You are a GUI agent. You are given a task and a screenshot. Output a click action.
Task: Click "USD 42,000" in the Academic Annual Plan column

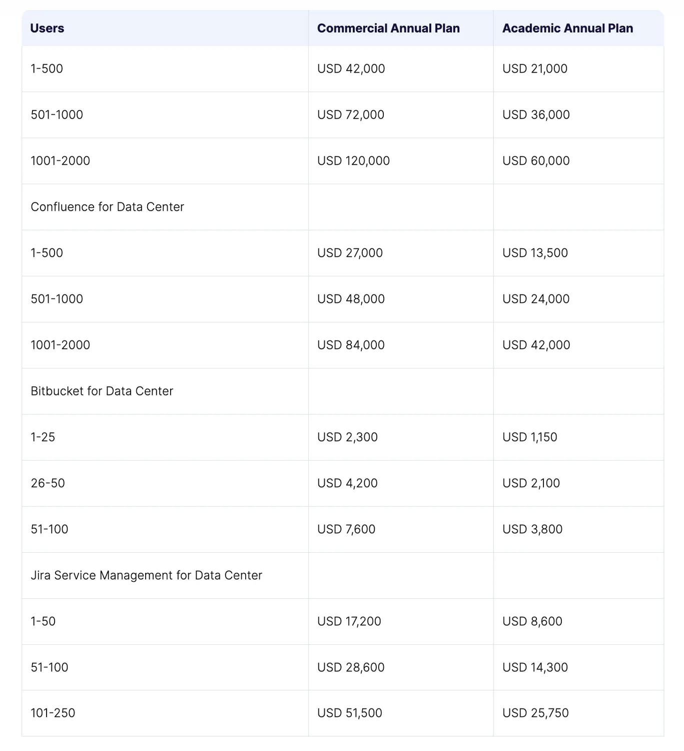tap(536, 345)
